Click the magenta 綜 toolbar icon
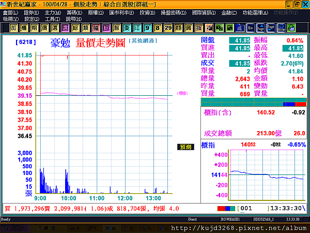The height and width of the screenshot is (233, 310). pyautogui.click(x=106, y=28)
